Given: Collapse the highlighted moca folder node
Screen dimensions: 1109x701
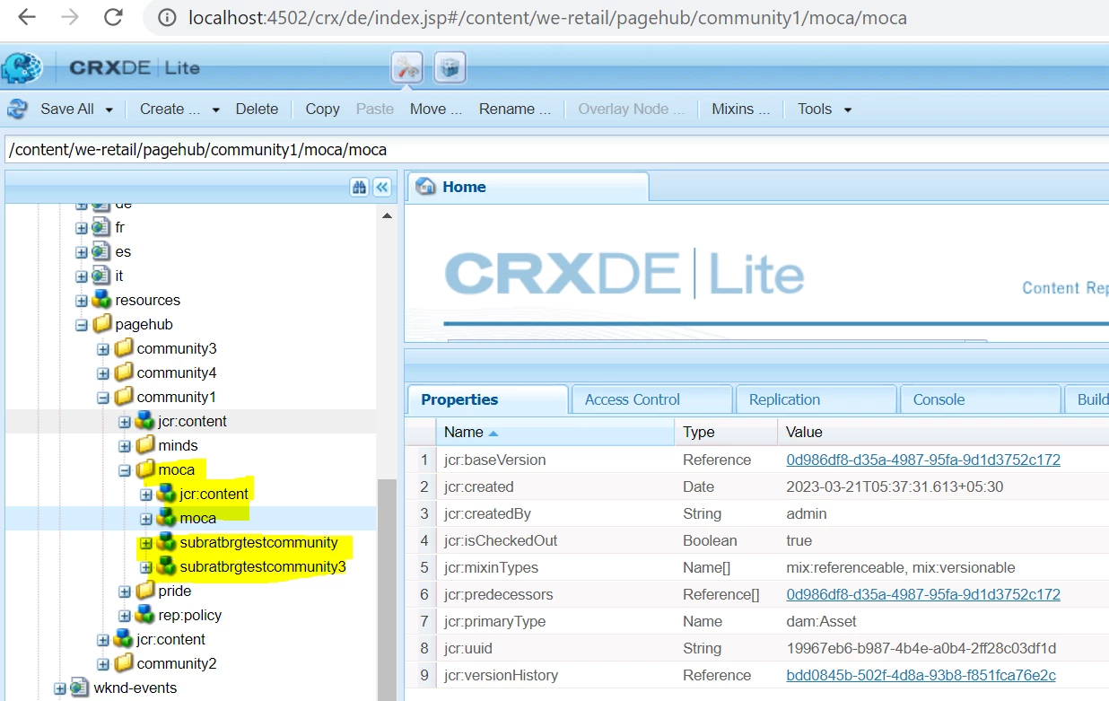Looking at the screenshot, I should 125,470.
